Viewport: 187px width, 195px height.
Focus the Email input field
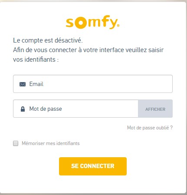tap(93, 84)
